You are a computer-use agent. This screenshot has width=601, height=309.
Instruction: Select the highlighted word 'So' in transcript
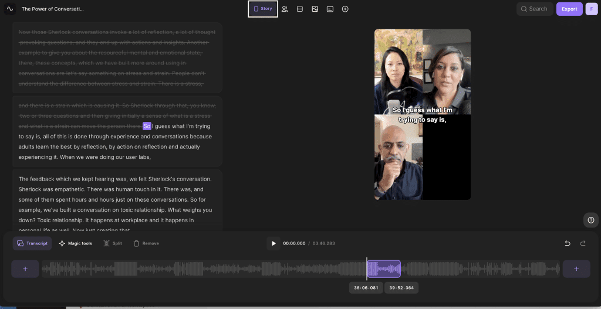pos(147,127)
